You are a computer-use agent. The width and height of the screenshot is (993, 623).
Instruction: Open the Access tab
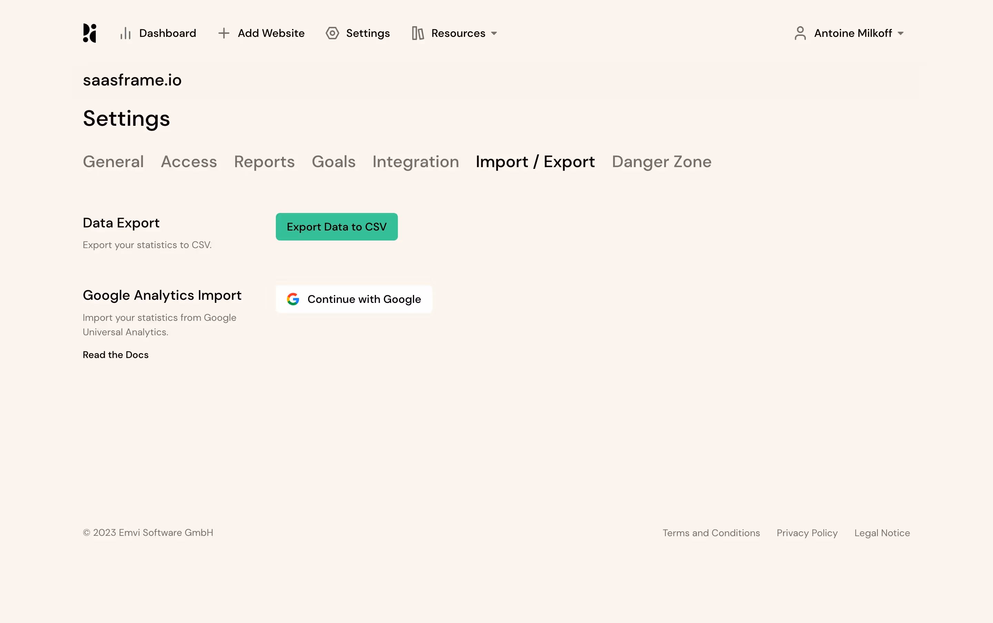click(x=189, y=162)
